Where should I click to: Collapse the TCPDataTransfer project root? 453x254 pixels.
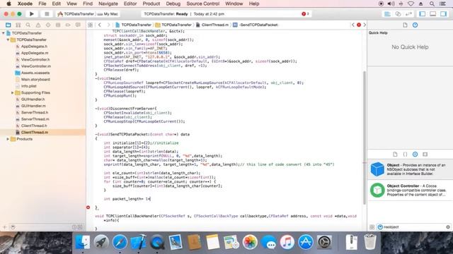[x=4, y=33]
